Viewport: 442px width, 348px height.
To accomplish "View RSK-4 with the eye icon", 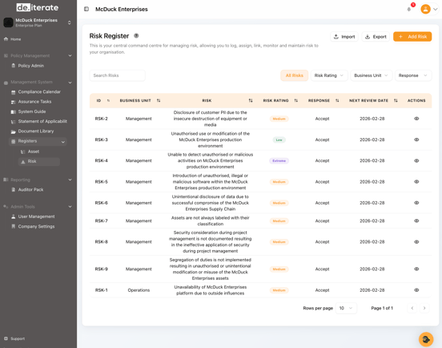I will (416, 160).
